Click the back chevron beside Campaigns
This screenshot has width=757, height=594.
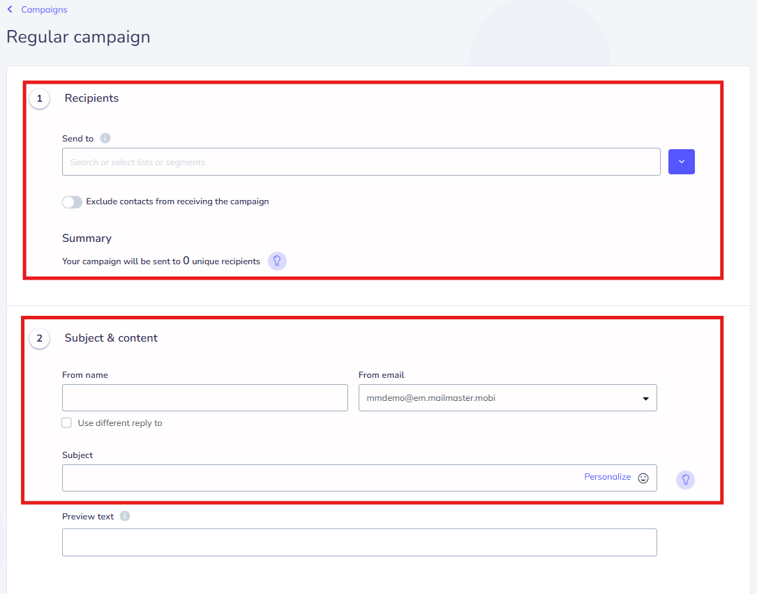(10, 10)
